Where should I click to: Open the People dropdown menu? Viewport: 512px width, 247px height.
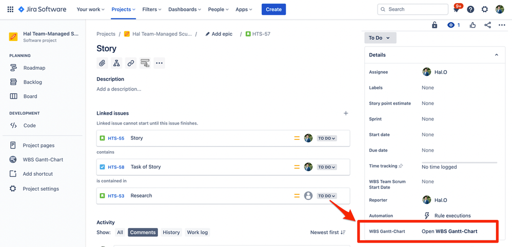[219, 9]
